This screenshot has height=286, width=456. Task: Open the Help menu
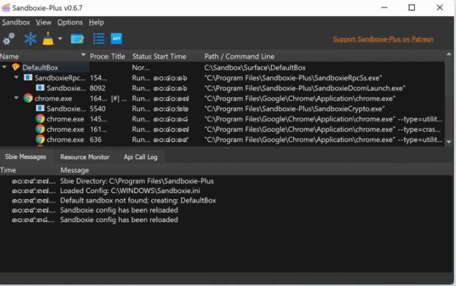(x=97, y=23)
